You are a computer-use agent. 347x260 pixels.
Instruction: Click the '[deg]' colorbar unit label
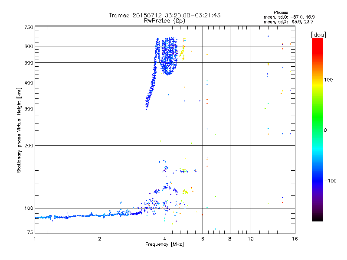(x=318, y=35)
